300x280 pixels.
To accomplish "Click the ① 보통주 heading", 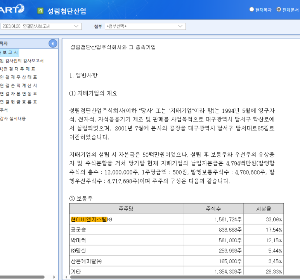I will click(x=81, y=198).
